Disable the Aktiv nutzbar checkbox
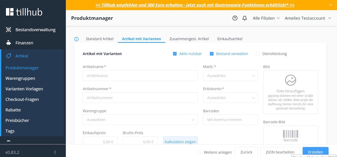Image resolution: width=337 pixels, height=157 pixels. click(175, 53)
